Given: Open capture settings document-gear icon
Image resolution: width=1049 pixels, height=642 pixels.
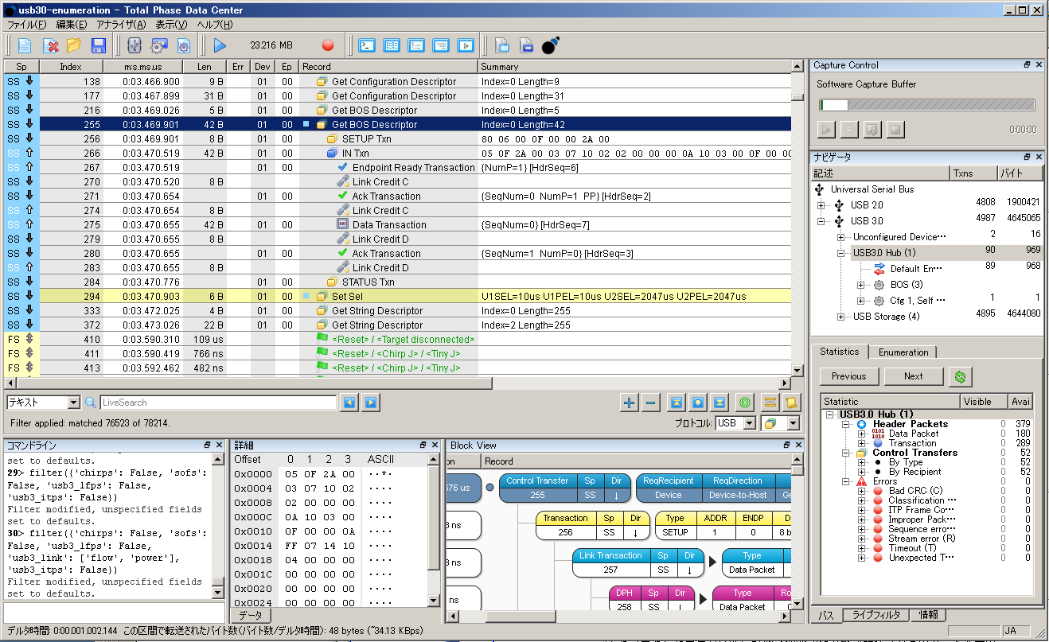Looking at the screenshot, I should click(183, 45).
